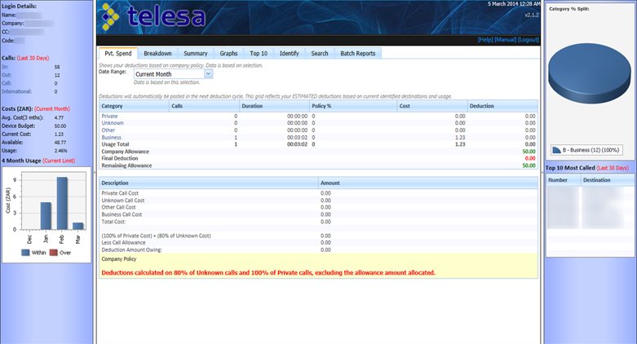Click the Feb bar in usage chart
Image resolution: width=637 pixels, height=344 pixels.
click(62, 203)
